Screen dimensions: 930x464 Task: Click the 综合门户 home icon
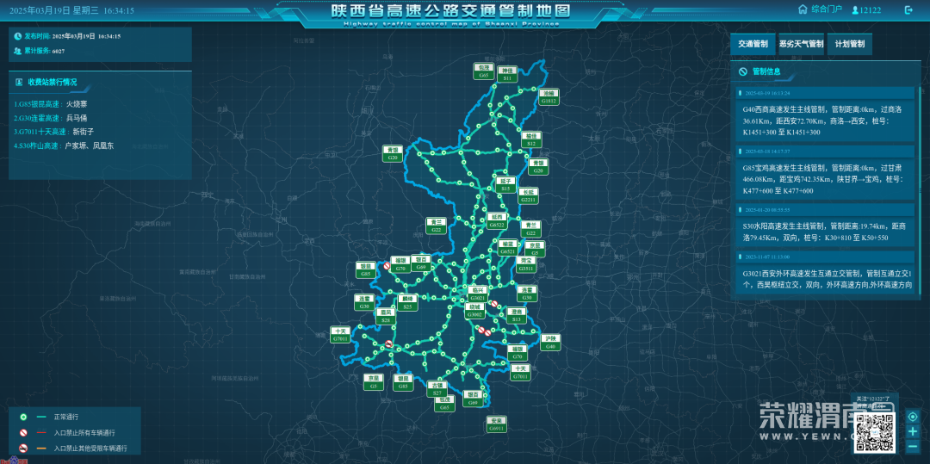click(803, 9)
